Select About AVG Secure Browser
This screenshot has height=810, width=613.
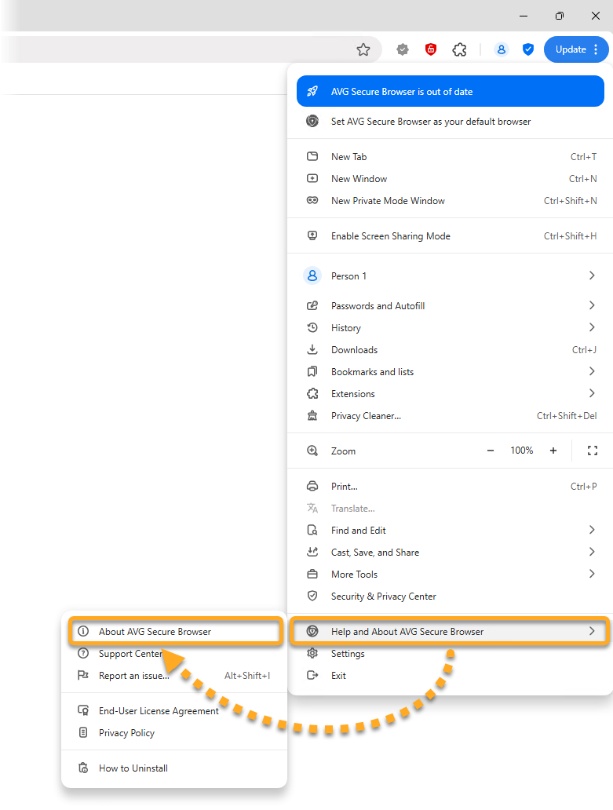pyautogui.click(x=155, y=631)
